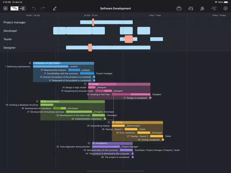231x173 pixels.
Task: Select the Tester resource row label
Action: point(8,39)
